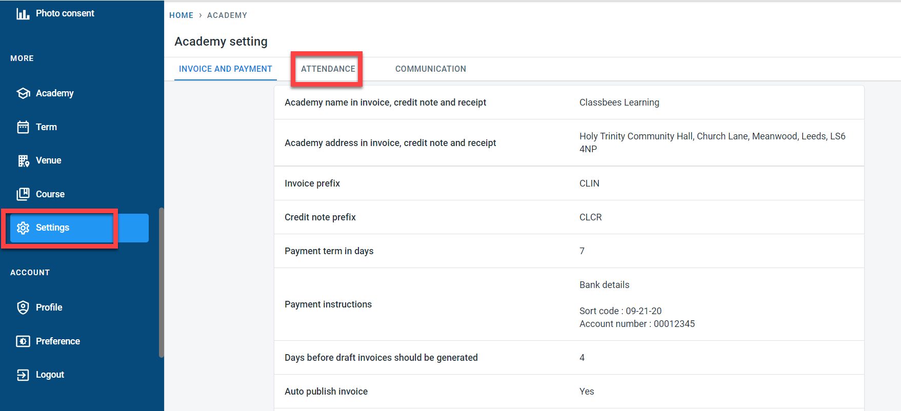Click the Logout arrow icon
The height and width of the screenshot is (411, 901).
click(x=23, y=375)
